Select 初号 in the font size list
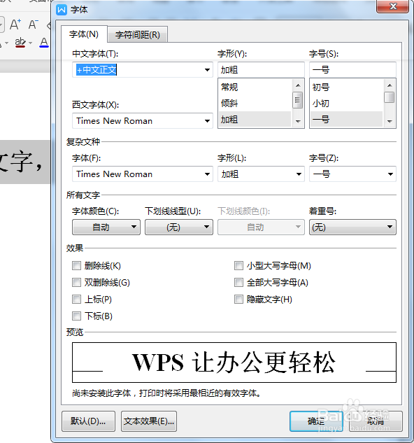This screenshot has height=443, width=414. [346, 87]
